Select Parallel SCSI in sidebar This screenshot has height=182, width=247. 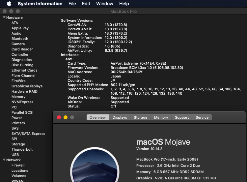pyautogui.click(x=22, y=112)
